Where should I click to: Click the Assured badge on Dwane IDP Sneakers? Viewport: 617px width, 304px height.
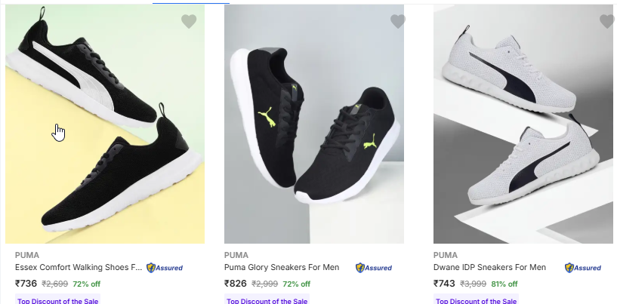583,268
